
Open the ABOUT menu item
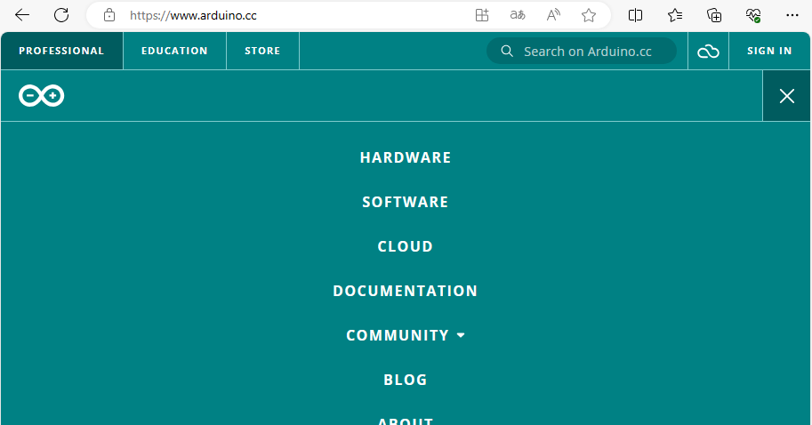pos(406,421)
